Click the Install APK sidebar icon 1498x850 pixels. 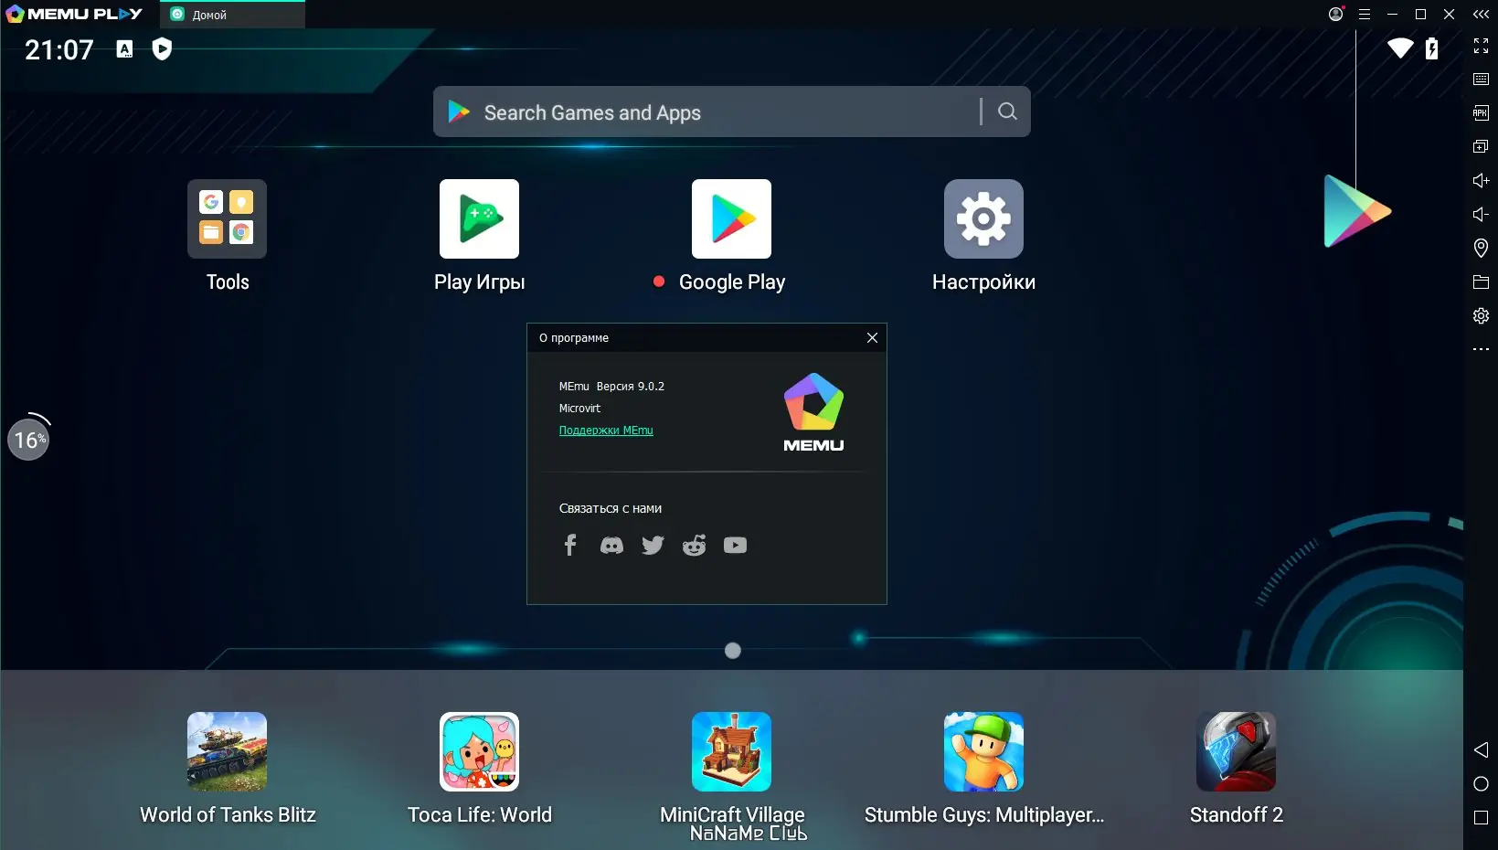coord(1482,113)
